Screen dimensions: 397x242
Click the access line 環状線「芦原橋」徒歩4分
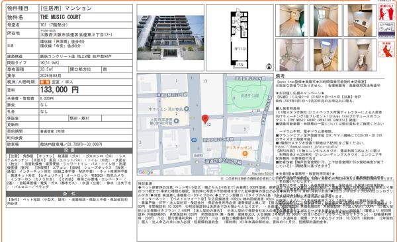coord(62,42)
